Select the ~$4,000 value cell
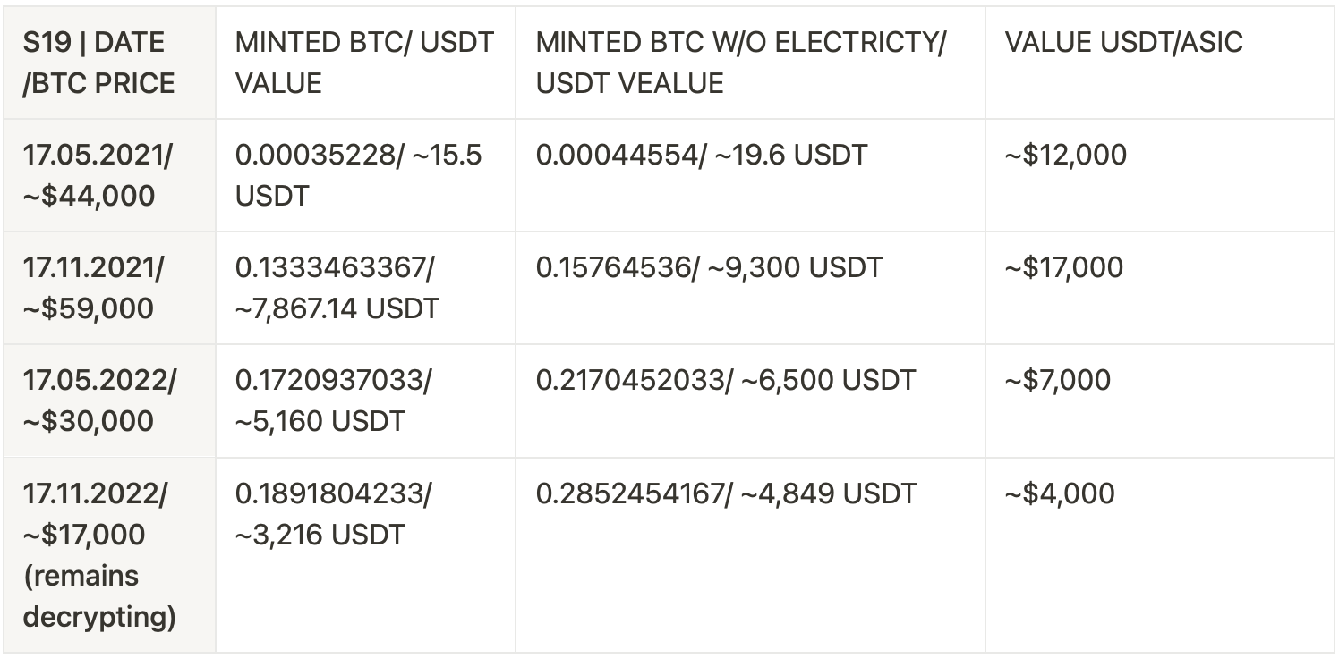Viewport: 1339px width, 658px height. click(x=1159, y=555)
